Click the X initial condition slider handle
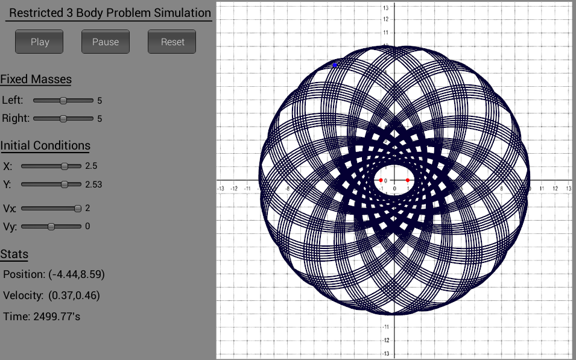 [65, 166]
